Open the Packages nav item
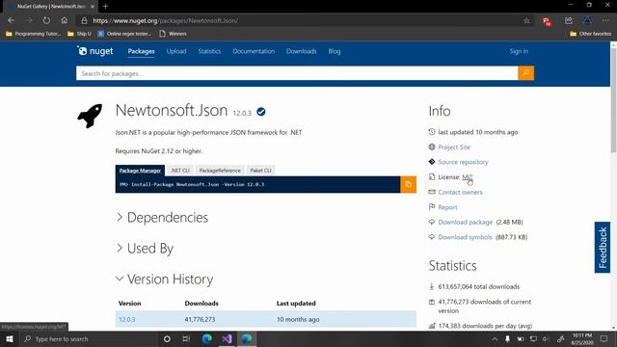The image size is (617, 347). [x=141, y=51]
